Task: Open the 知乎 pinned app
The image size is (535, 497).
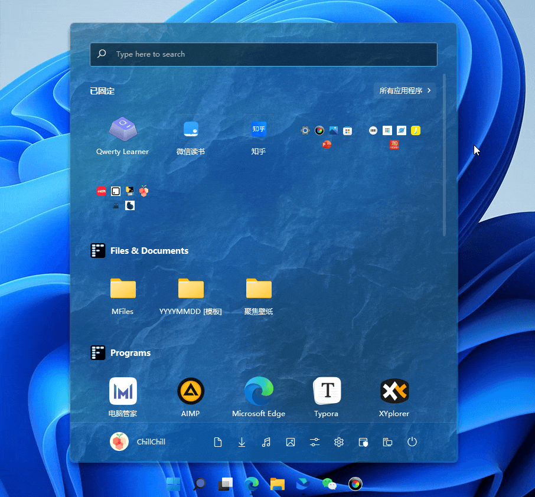Action: click(258, 136)
